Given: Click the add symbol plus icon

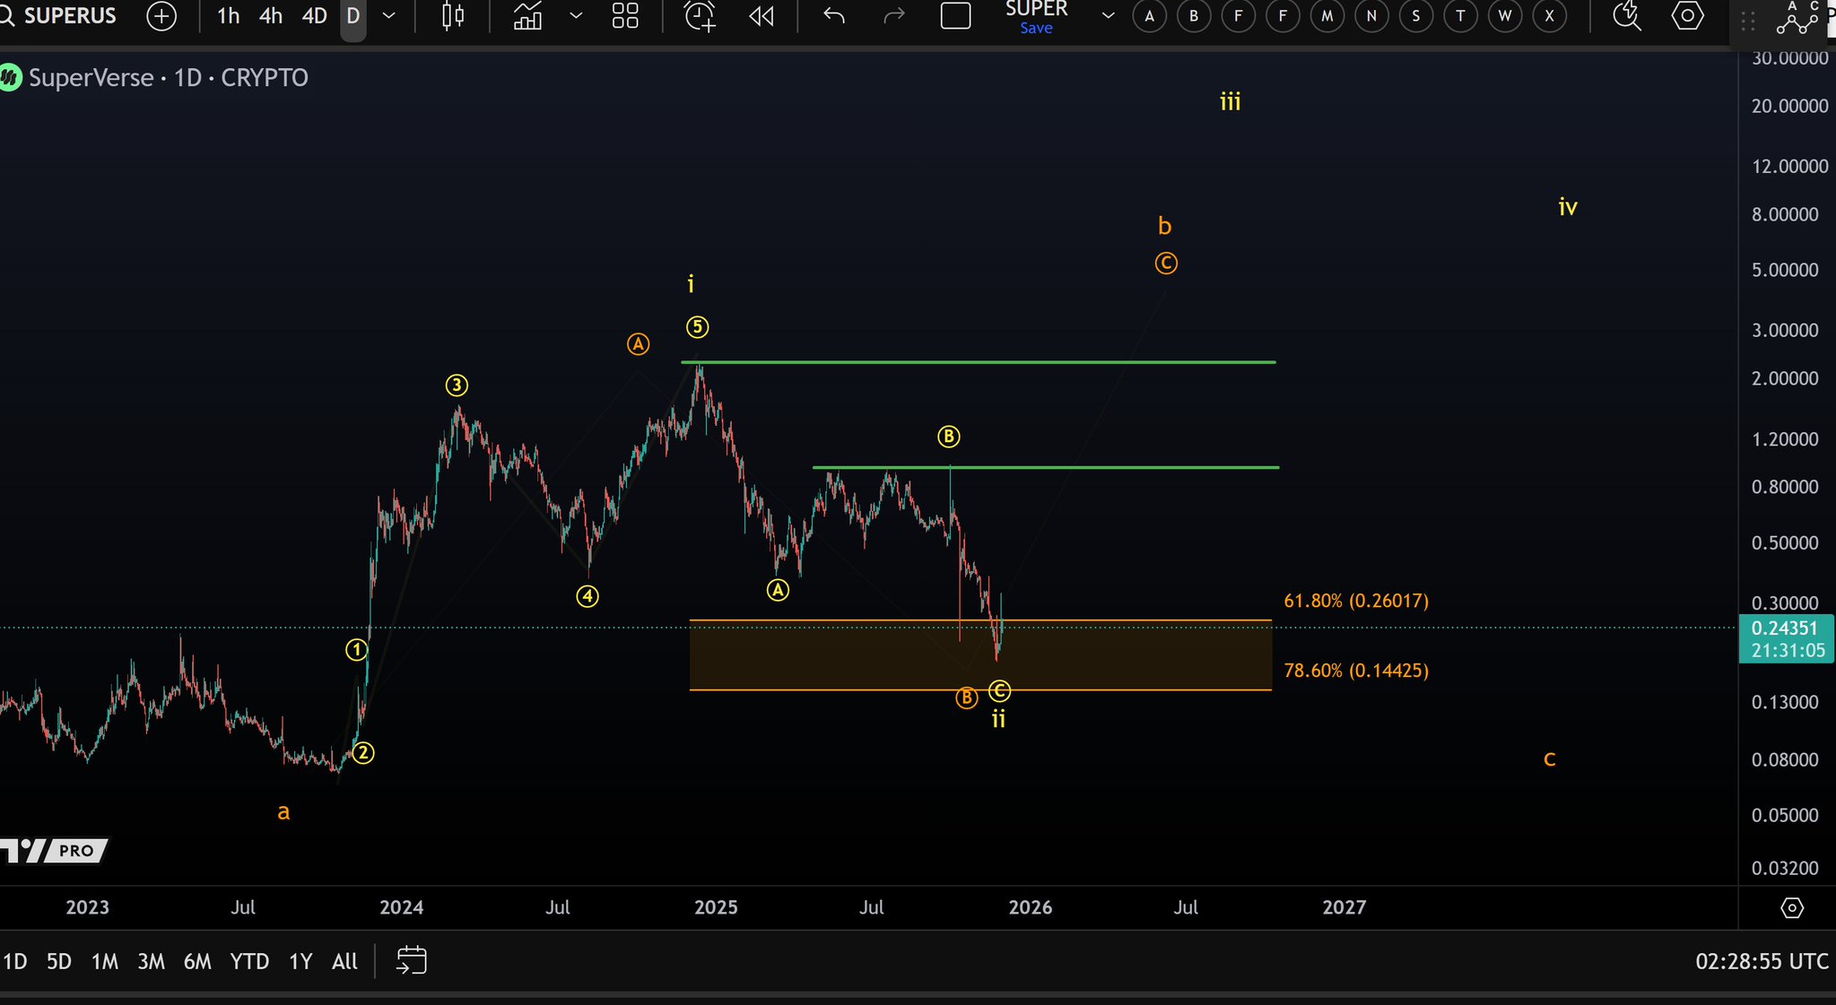Looking at the screenshot, I should 161,16.
